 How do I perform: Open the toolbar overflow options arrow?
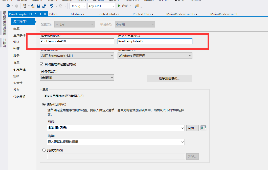(141, 7)
